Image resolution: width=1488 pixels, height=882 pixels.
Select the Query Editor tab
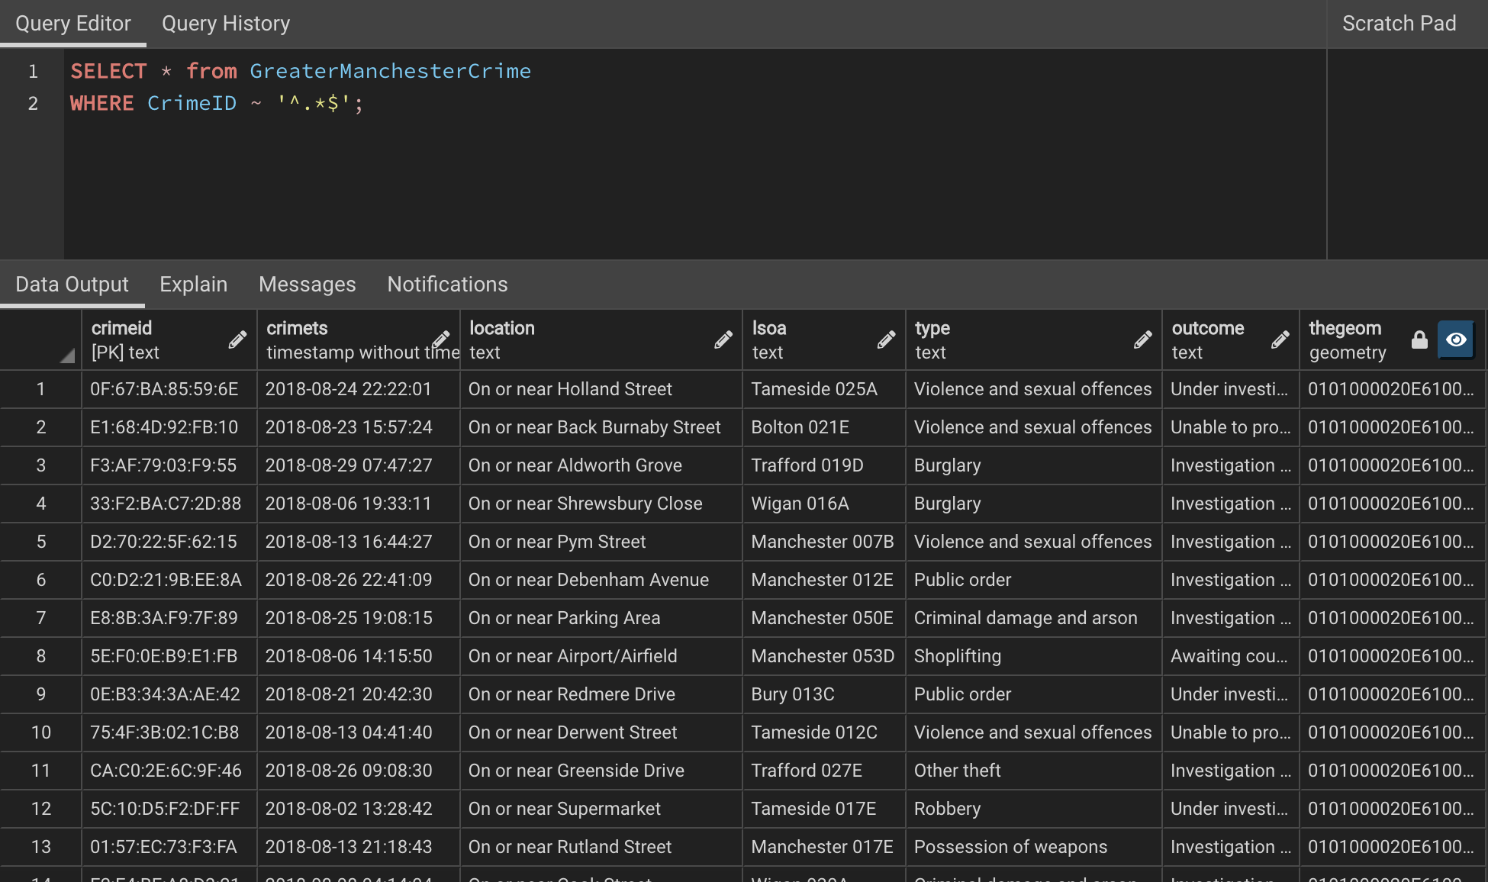pos(73,24)
